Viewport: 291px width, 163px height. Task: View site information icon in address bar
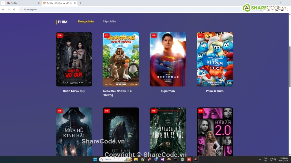point(21,9)
